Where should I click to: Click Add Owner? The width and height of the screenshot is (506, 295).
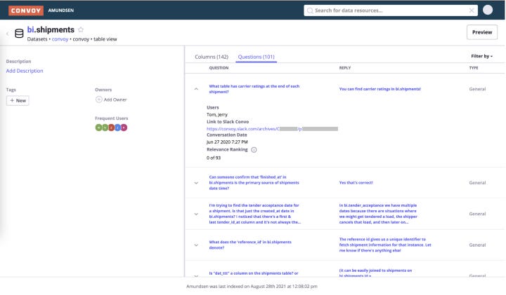click(x=111, y=100)
